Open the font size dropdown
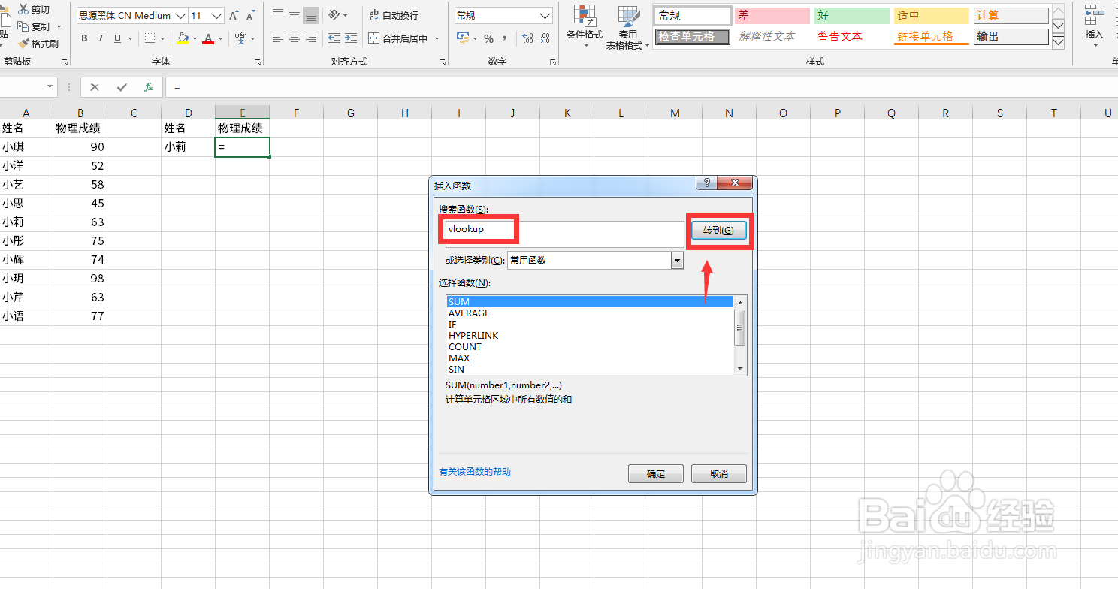1118x589 pixels. click(217, 16)
